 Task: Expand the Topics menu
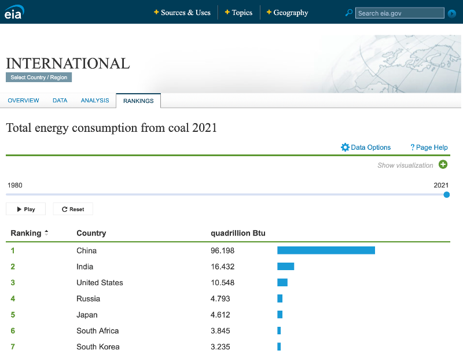pos(238,13)
